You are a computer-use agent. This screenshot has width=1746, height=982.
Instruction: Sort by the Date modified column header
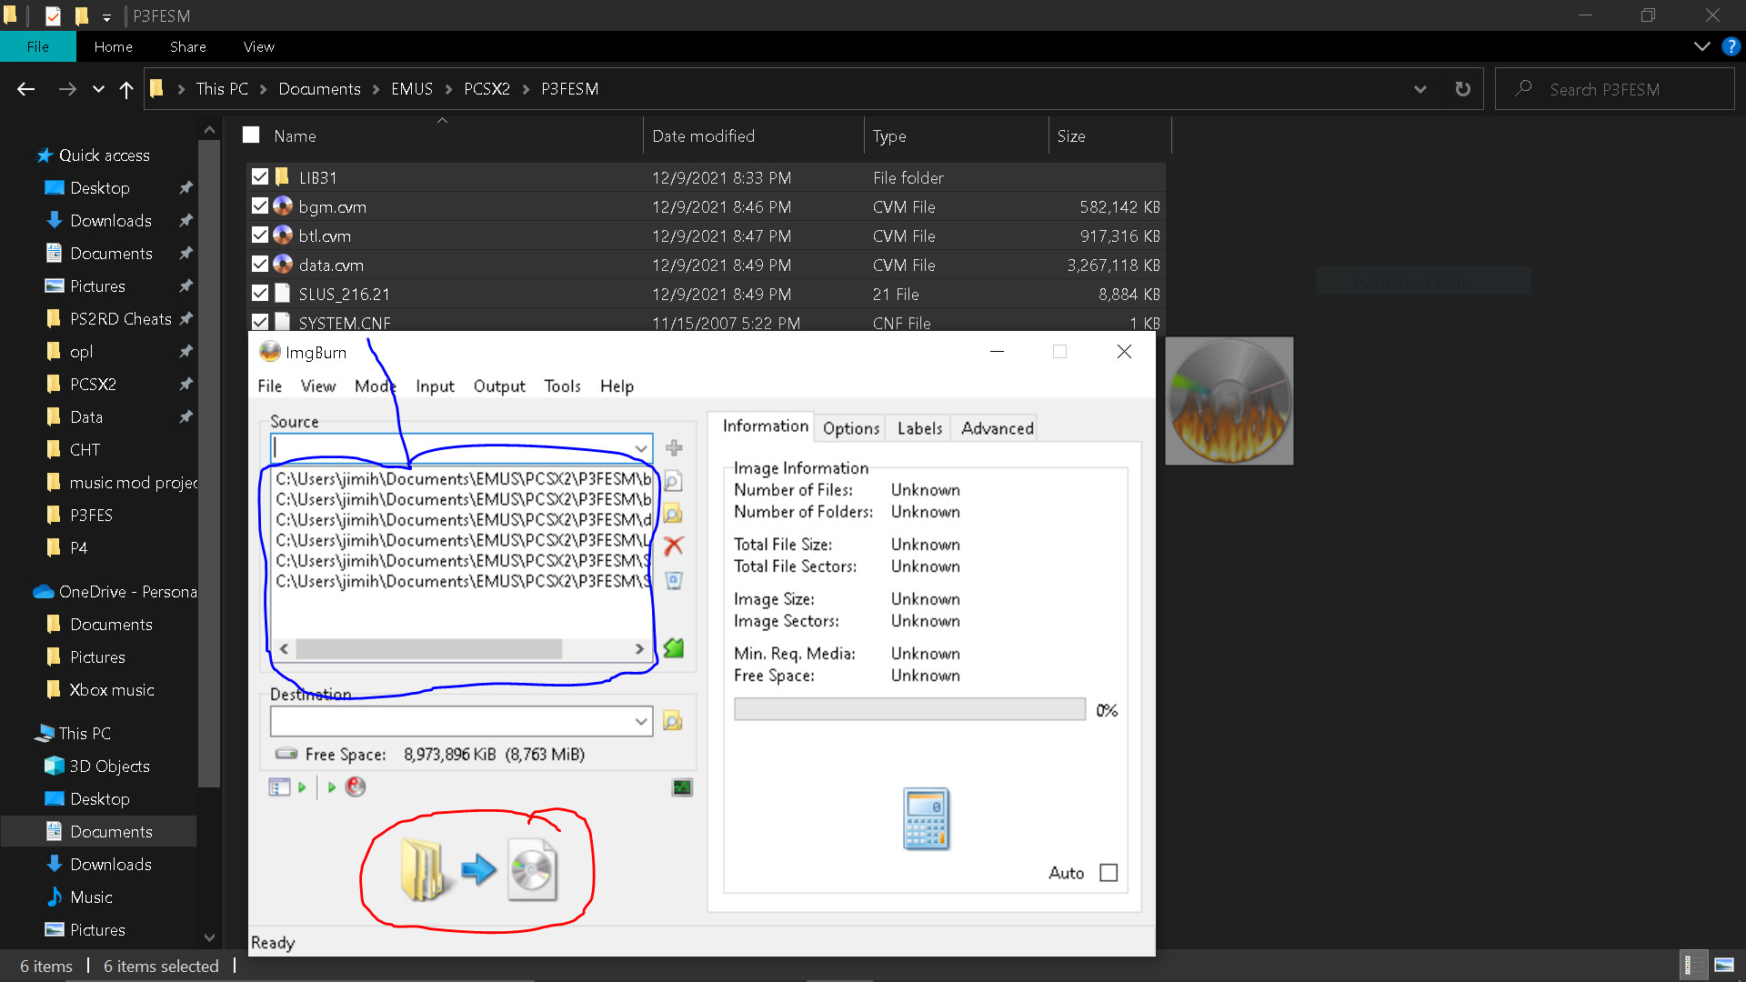[753, 135]
